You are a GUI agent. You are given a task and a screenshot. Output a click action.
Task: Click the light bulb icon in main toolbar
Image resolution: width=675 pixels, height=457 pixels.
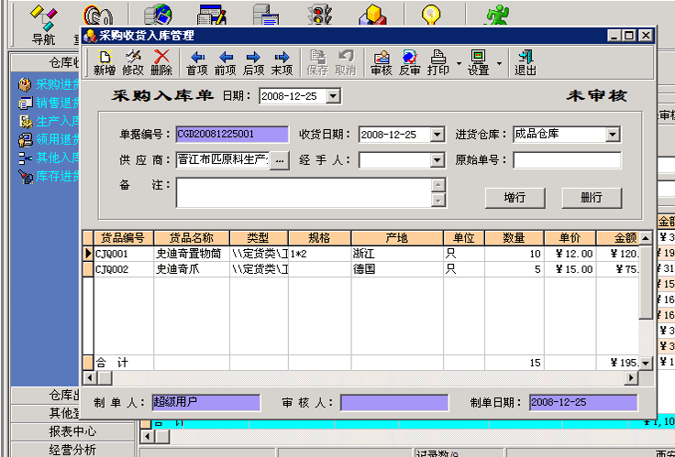point(429,14)
